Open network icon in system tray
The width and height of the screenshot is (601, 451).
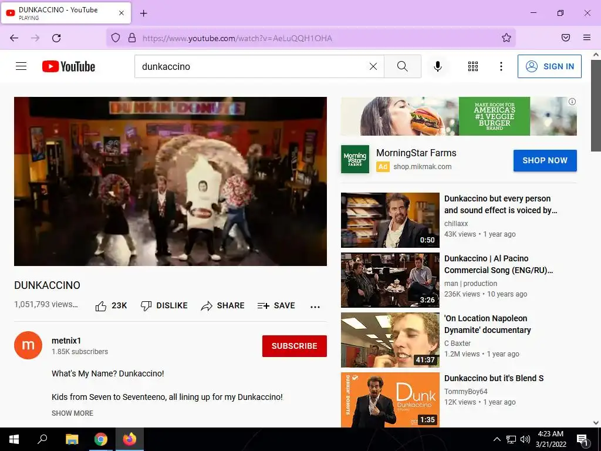click(511, 439)
